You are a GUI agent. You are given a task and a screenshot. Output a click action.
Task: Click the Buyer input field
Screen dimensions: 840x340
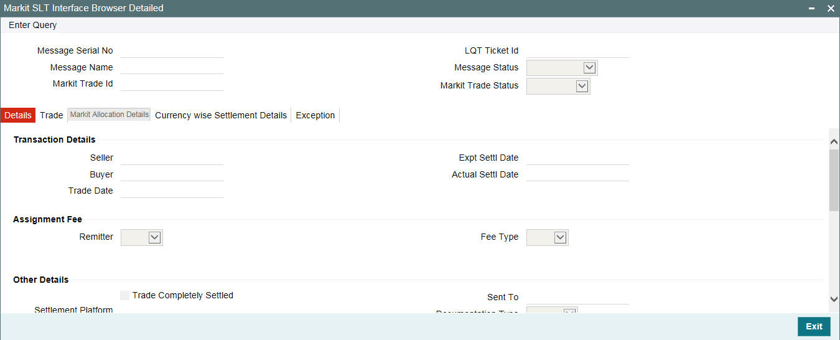172,174
